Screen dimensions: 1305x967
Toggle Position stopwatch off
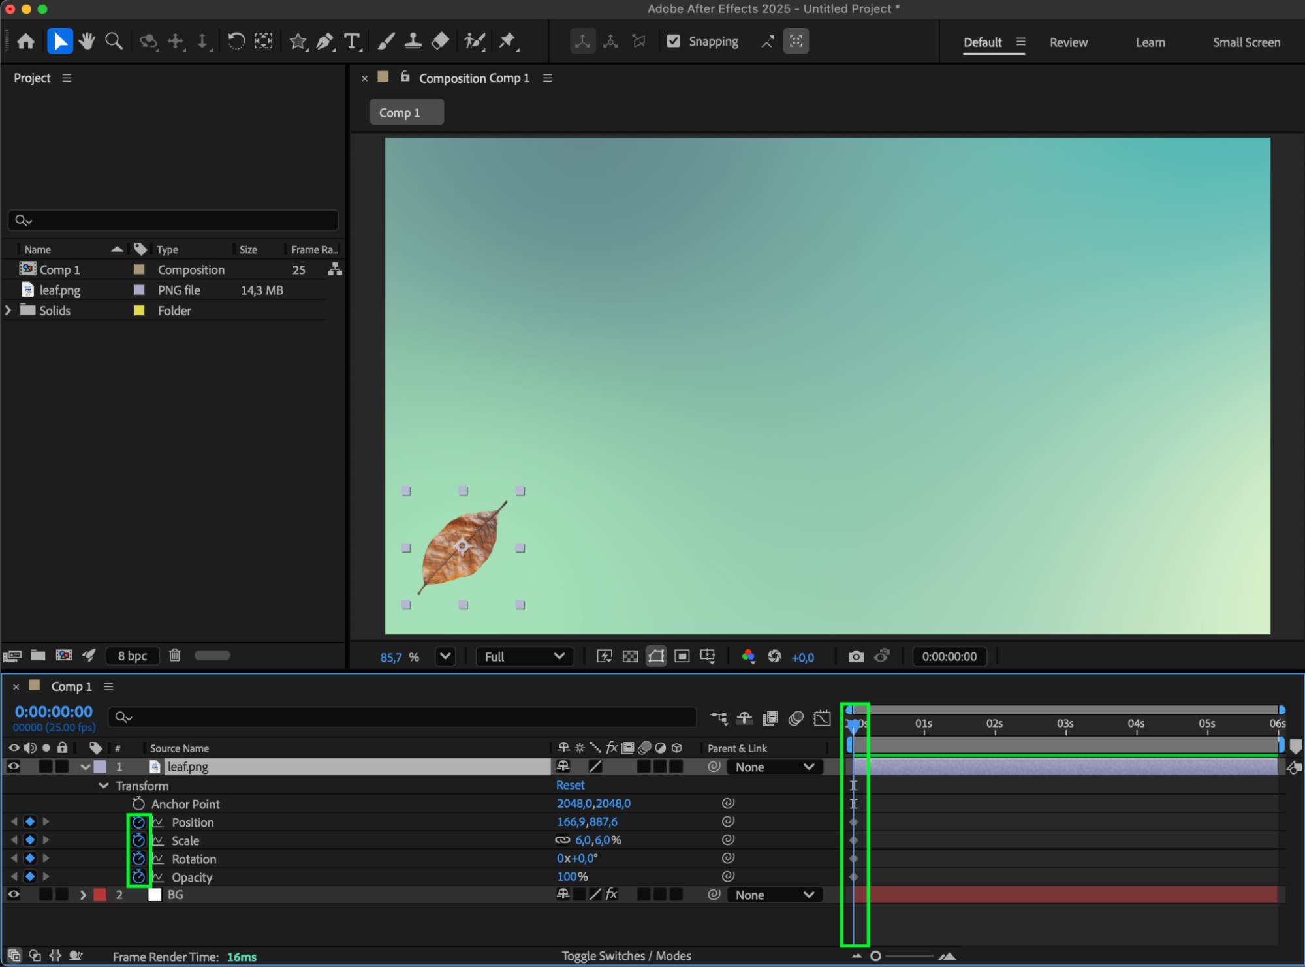(x=138, y=822)
